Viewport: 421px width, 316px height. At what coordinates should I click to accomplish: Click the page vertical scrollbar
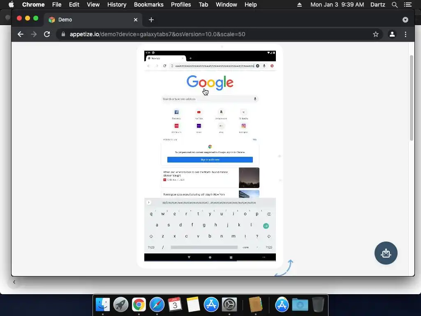pos(411,98)
